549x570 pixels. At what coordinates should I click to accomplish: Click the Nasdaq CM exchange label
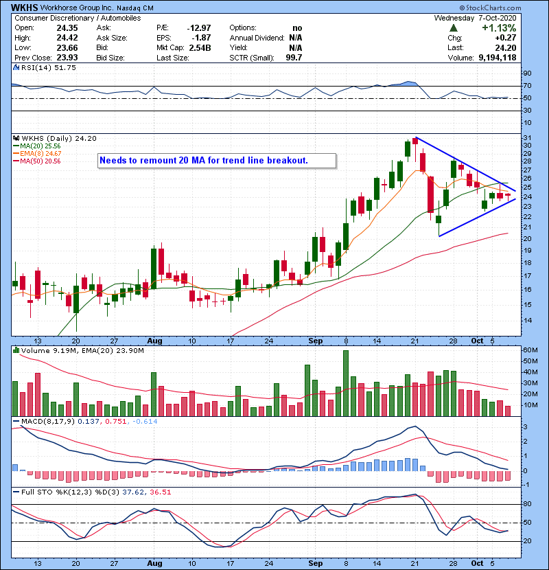[135, 8]
